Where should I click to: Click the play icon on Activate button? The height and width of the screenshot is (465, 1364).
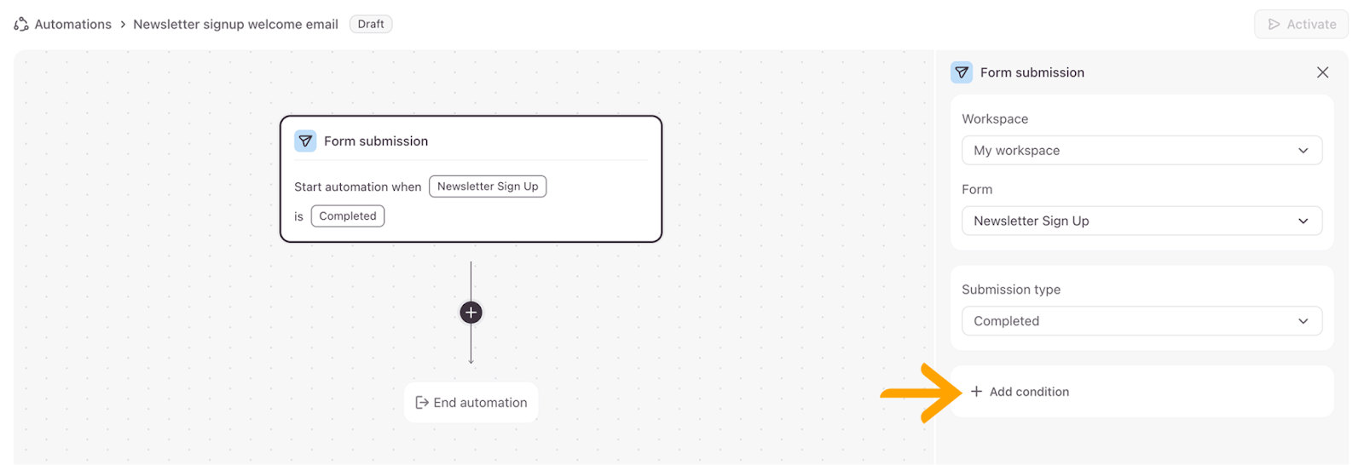click(1274, 25)
